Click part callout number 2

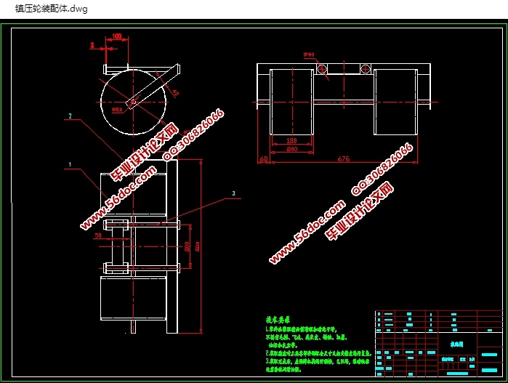coord(70,116)
